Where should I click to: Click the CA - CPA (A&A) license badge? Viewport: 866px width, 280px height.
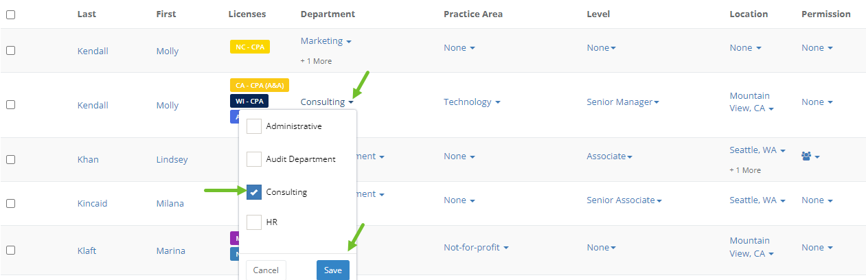(260, 85)
